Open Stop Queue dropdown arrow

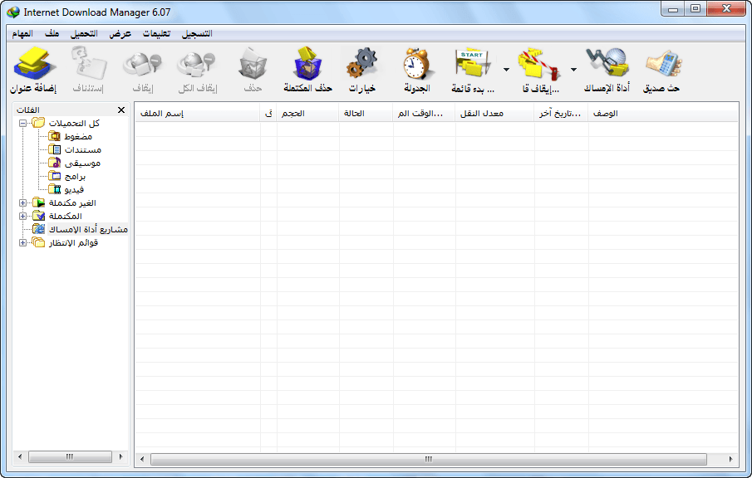(x=573, y=70)
